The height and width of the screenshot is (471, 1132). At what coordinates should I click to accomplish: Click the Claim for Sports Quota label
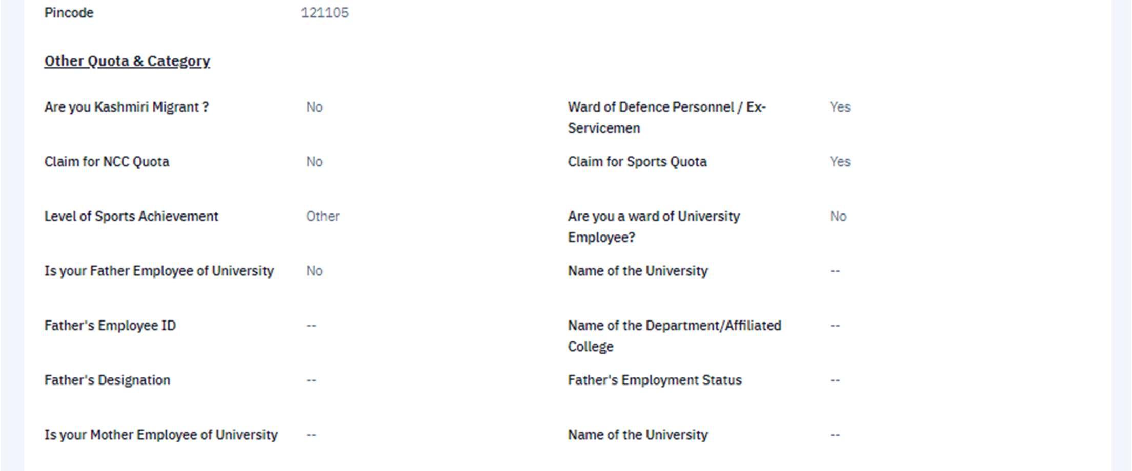(637, 162)
